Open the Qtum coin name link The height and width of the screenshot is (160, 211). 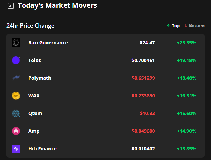pos(35,113)
